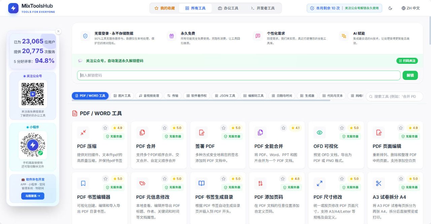Focus the 输入解锁密码 input field
Image resolution: width=431 pixels, height=224 pixels.
[x=239, y=75]
